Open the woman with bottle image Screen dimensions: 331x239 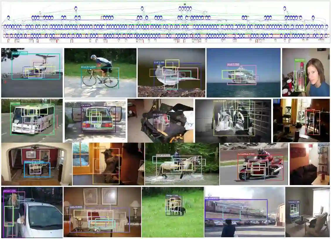[306, 72]
